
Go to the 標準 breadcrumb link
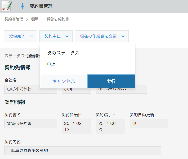tap(35, 19)
